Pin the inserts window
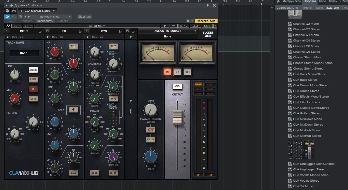Image resolution: width=348 pixels, height=190 pixels. coord(208,5)
